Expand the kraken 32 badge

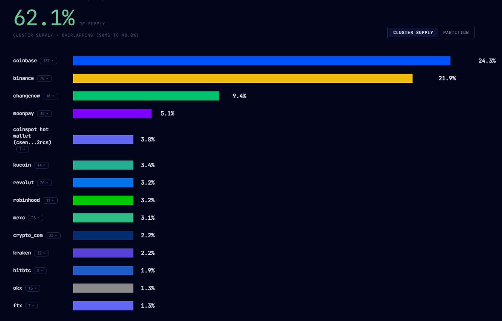[41, 253]
